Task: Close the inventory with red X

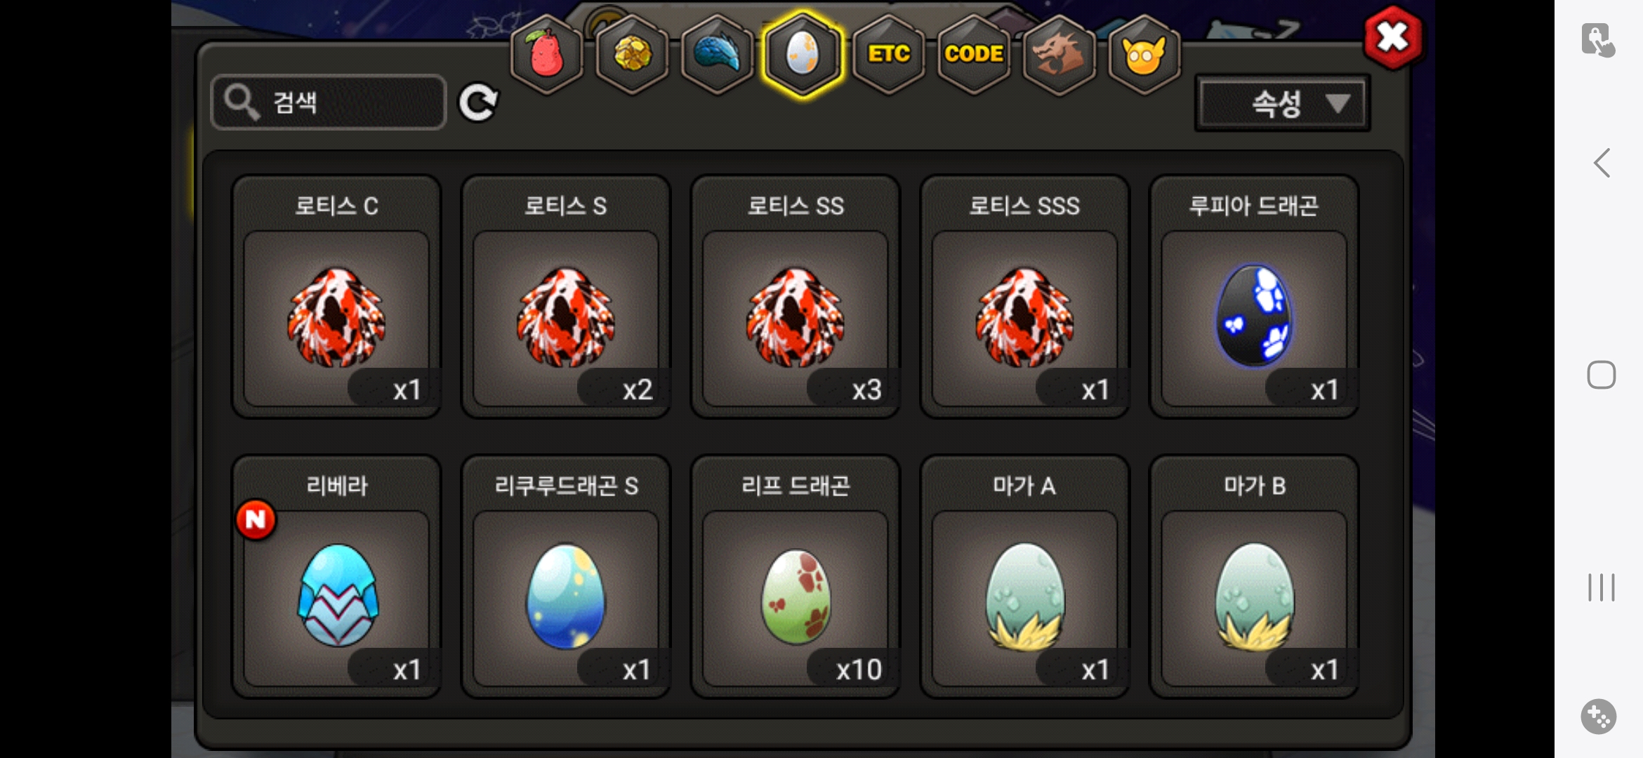Action: [1393, 37]
